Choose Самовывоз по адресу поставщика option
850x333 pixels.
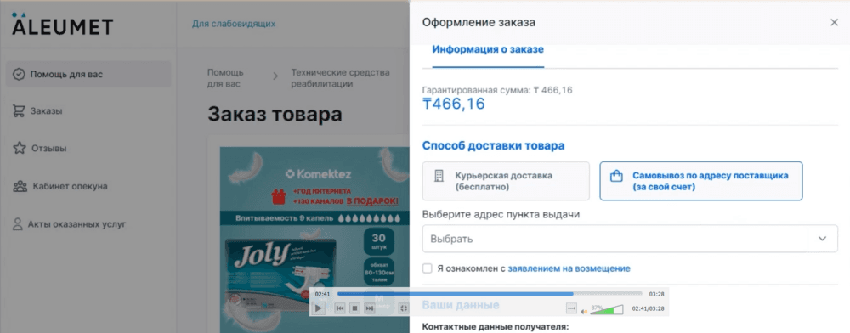(701, 181)
